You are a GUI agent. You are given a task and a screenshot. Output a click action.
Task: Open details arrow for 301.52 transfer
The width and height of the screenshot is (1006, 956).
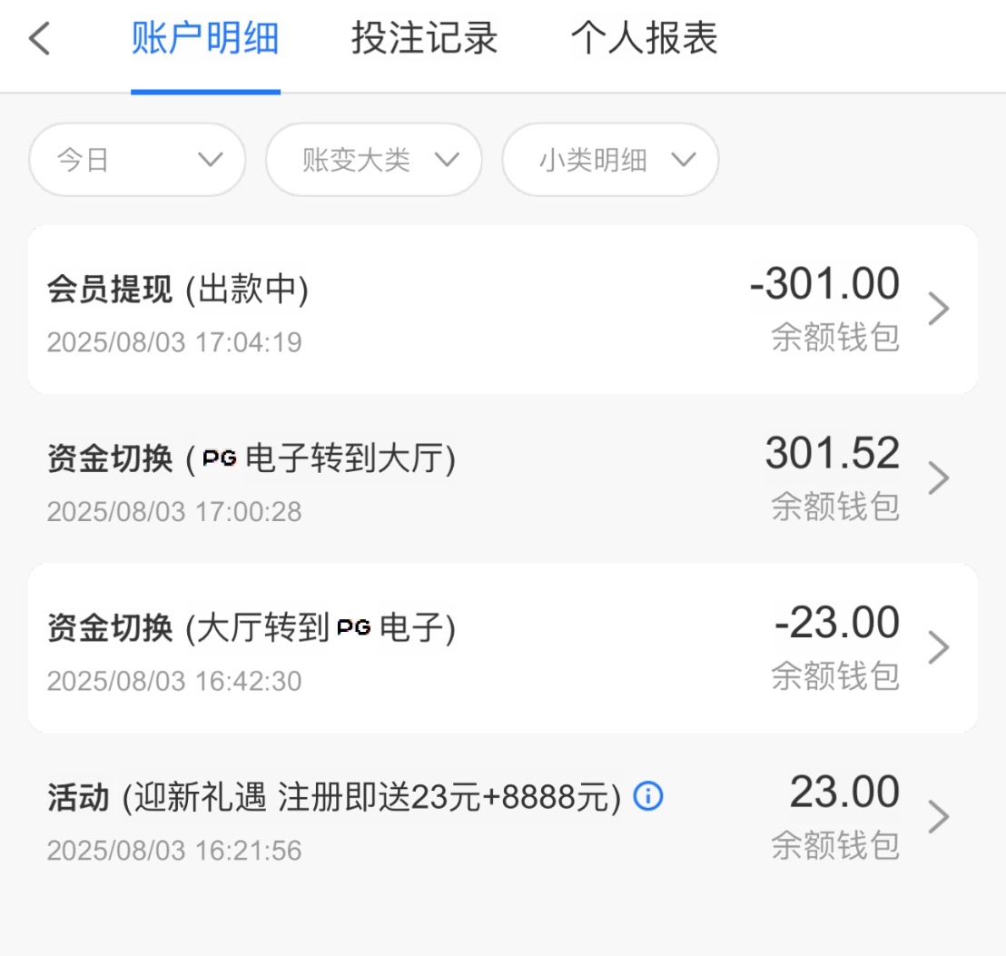(939, 478)
